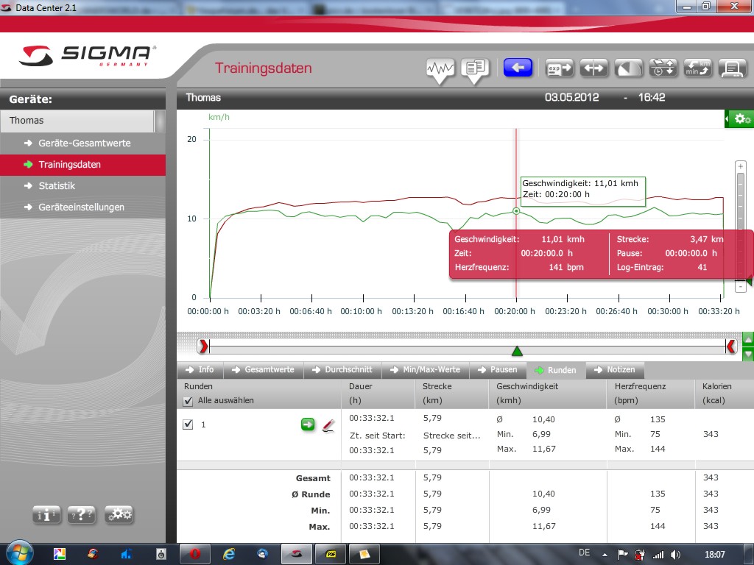Click the min/km unit conversion icon

[697, 68]
